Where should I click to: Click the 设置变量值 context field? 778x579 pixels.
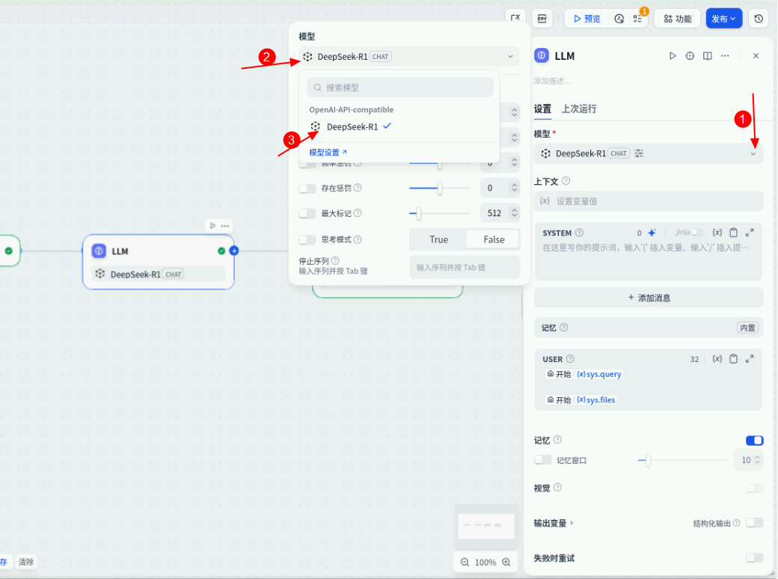click(649, 201)
